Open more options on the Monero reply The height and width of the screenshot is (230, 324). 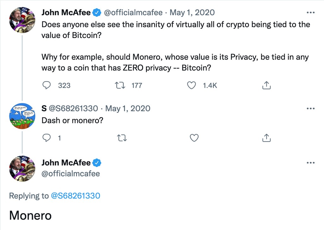point(310,162)
